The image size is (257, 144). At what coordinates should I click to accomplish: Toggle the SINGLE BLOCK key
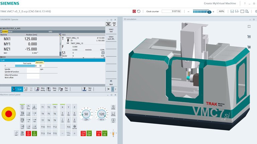[x=22, y=133]
